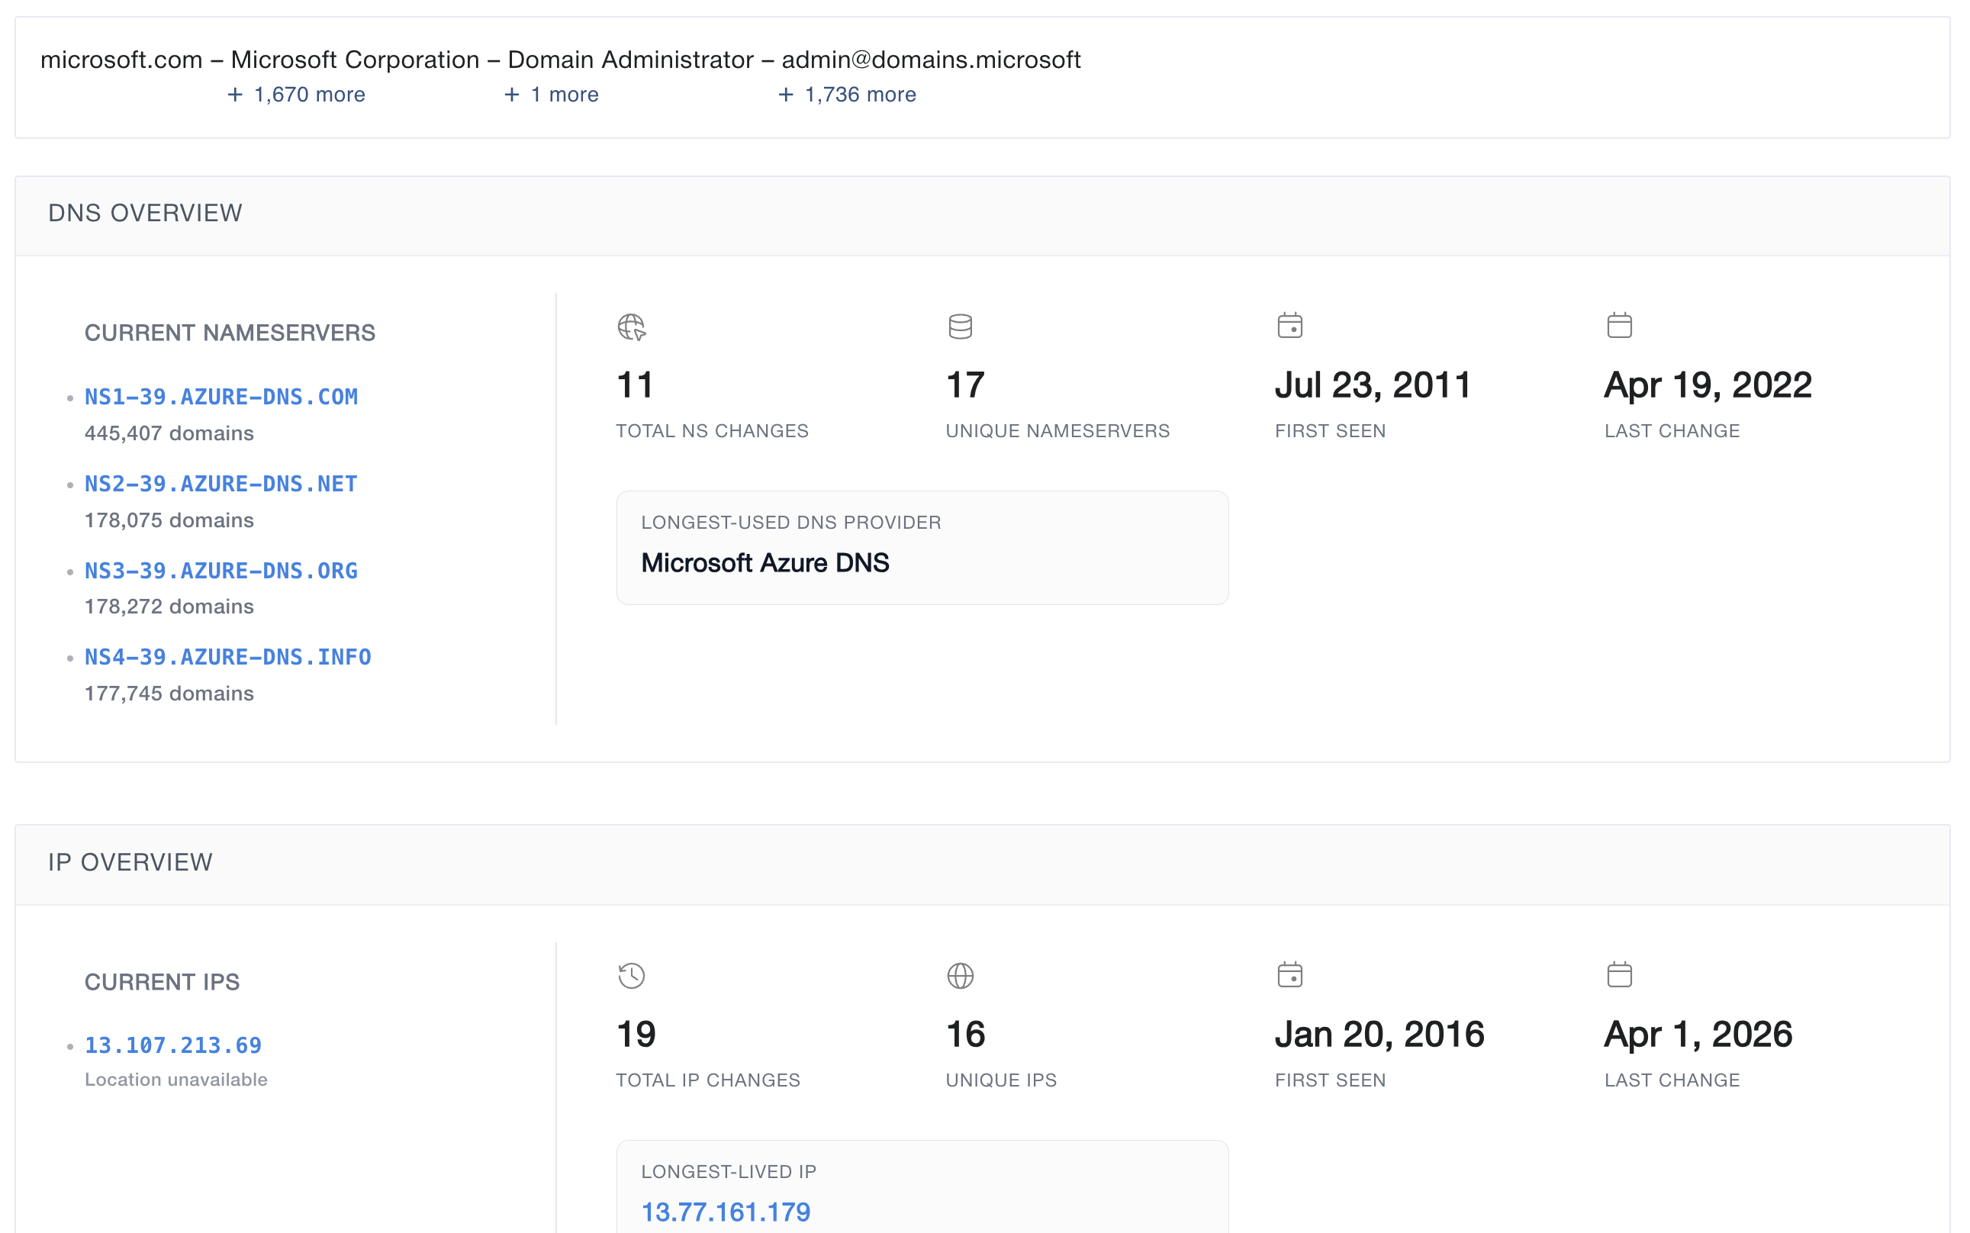
Task: Click the 'LONGEST-USED DNS PROVIDER' label
Action: [x=791, y=523]
